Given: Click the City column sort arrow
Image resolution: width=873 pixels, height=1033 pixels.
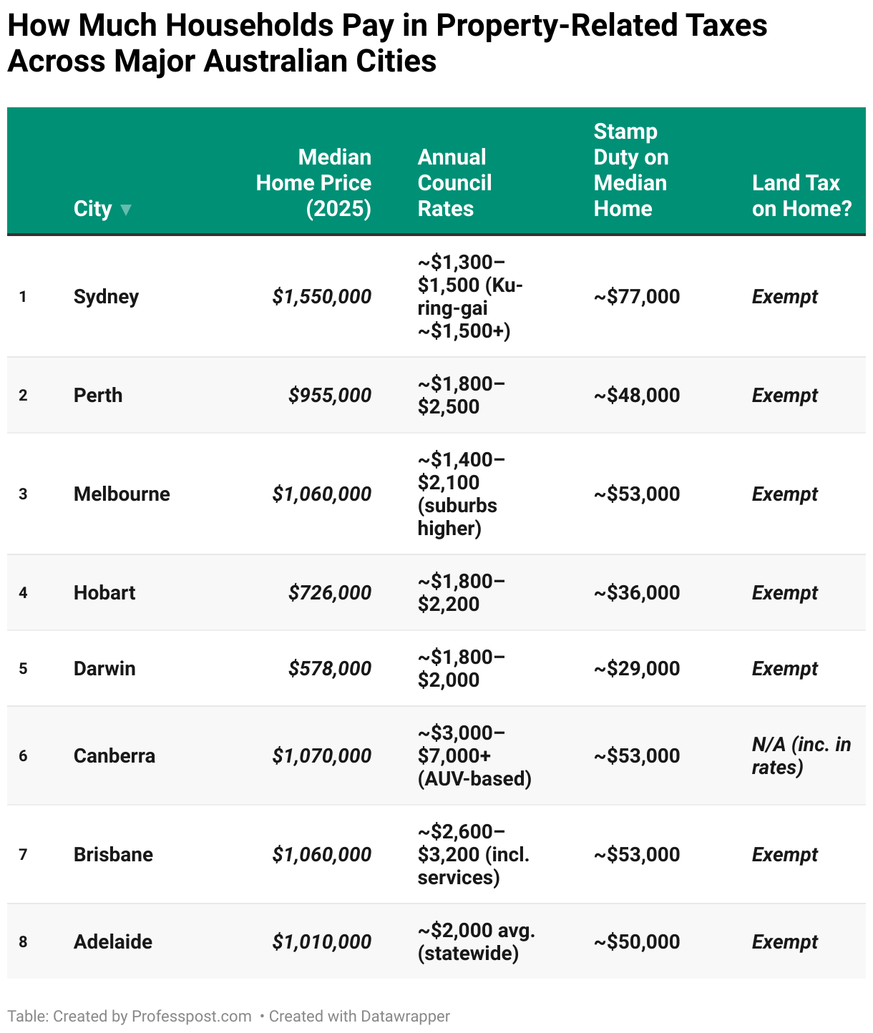Looking at the screenshot, I should pos(126,210).
